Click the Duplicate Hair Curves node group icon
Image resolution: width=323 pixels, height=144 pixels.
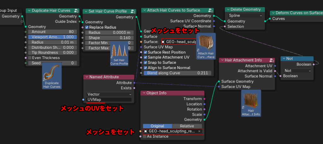[x=76, y=10]
